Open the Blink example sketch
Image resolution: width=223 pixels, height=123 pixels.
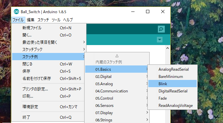click(x=172, y=84)
